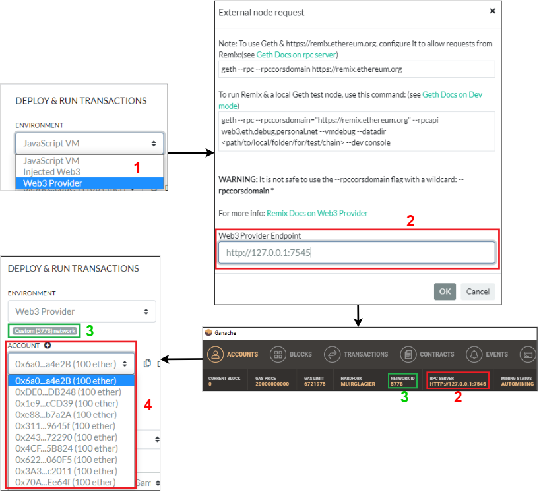Click the Web3 Provider Endpoint input field
Image resolution: width=539 pixels, height=492 pixels.
click(x=357, y=253)
